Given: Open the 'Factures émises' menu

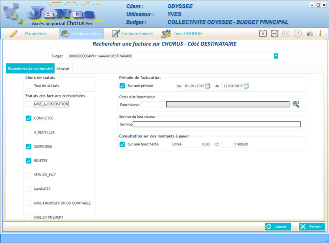Looking at the screenshot, I should [132, 34].
